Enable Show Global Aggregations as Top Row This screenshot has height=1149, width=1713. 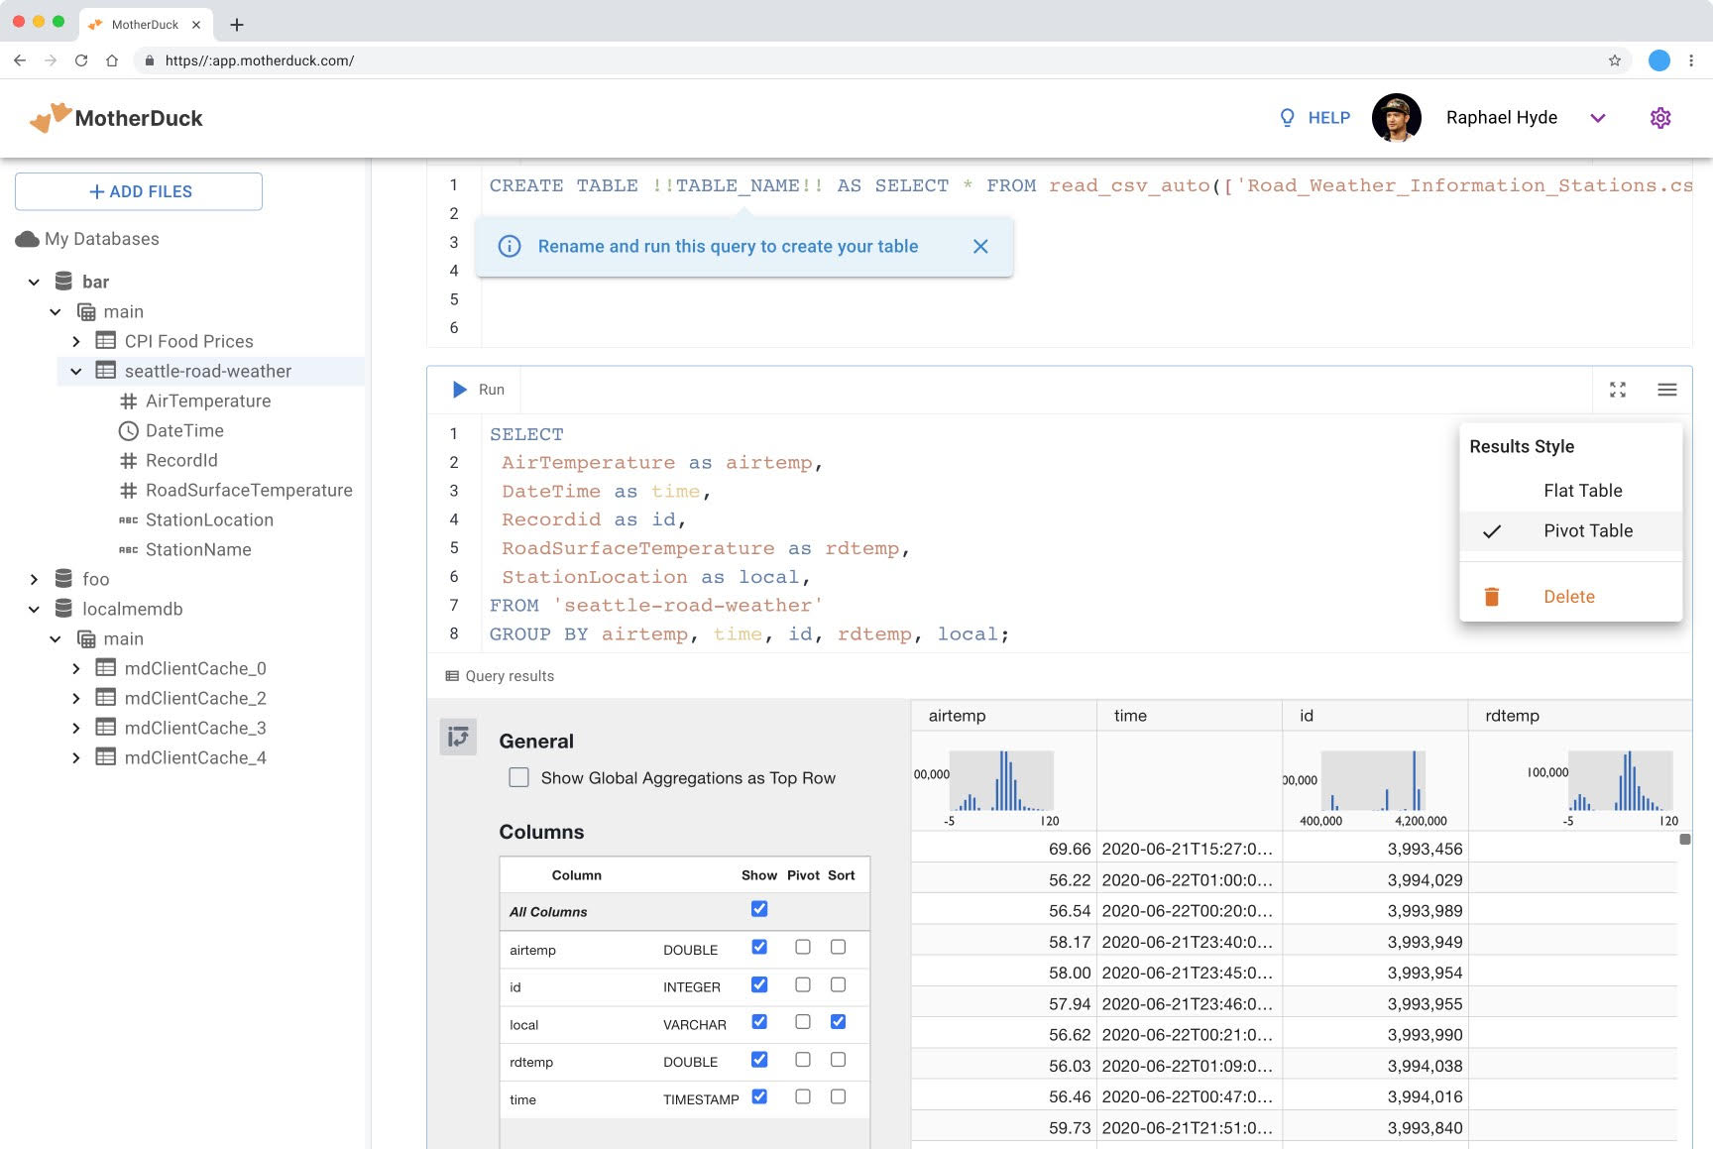(518, 778)
